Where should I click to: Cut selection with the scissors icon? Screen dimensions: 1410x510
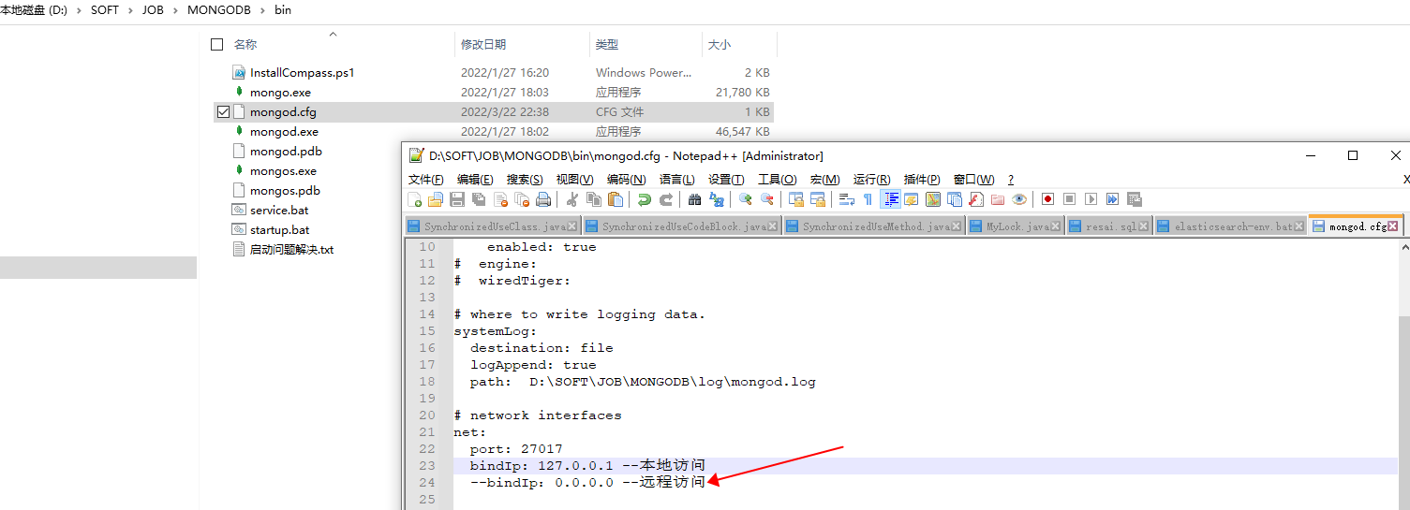coord(572,199)
